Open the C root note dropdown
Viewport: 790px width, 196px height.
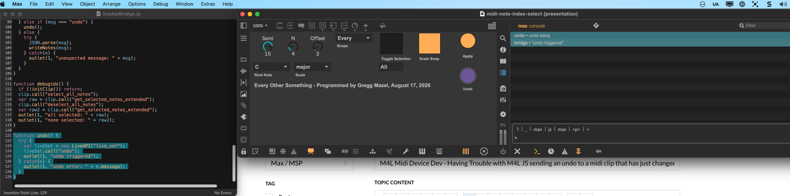(271, 67)
